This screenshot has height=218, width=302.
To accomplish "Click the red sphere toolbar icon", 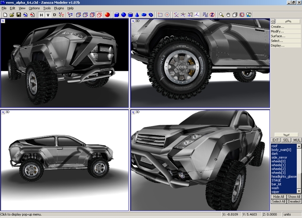I will [107, 15].
